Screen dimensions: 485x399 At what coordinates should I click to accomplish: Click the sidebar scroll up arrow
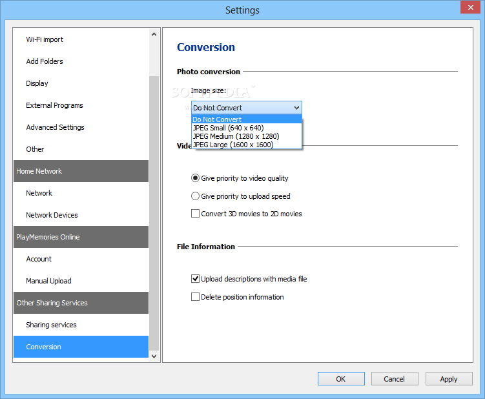tap(154, 34)
